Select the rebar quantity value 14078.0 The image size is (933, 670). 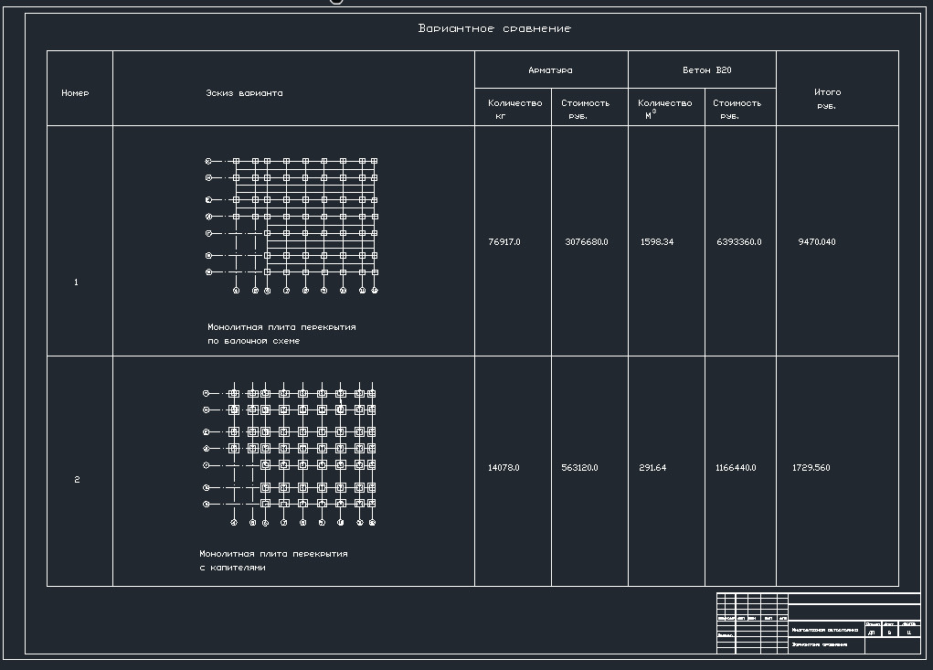pos(504,468)
